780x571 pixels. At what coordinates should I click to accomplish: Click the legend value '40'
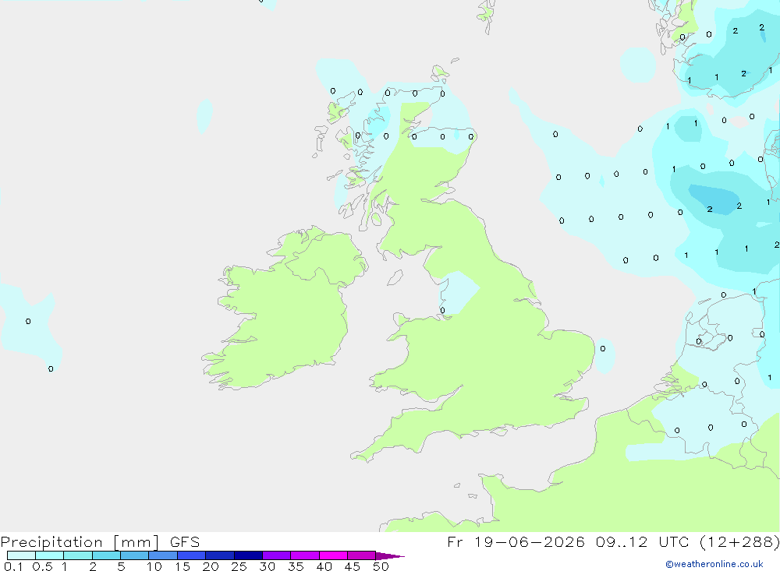324,566
